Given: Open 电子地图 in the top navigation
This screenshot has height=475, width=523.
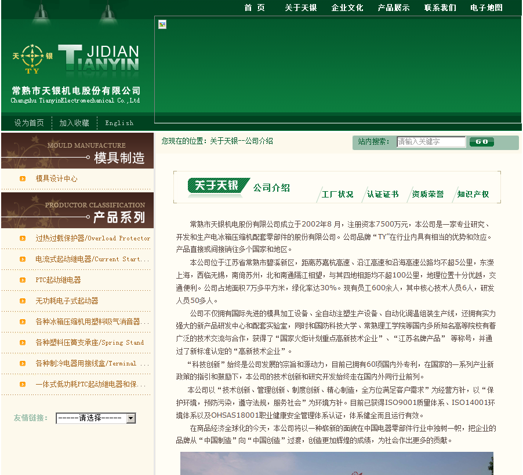Looking at the screenshot, I should (x=486, y=8).
